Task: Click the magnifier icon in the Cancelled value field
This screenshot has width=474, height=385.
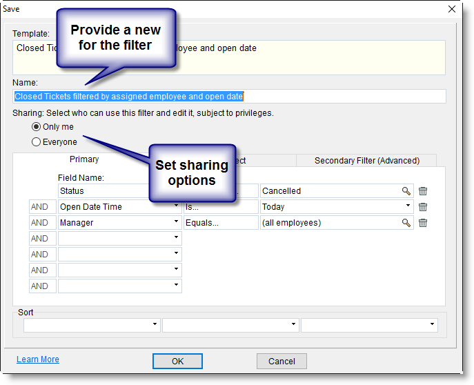Action: [x=406, y=191]
